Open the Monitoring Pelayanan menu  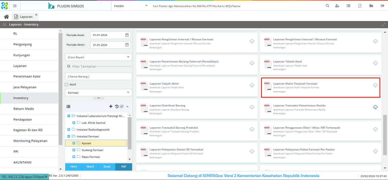tap(29, 141)
